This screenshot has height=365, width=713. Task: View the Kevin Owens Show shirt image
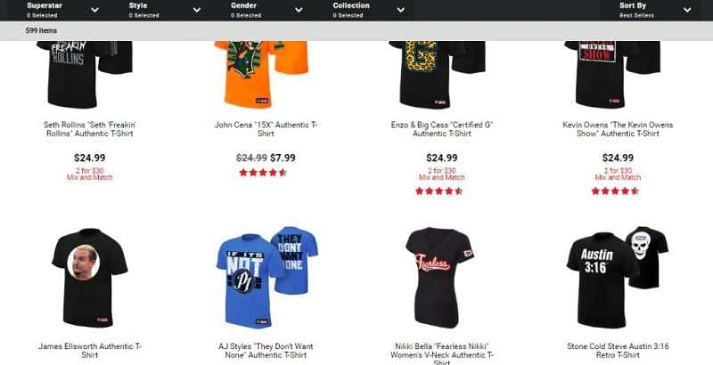coord(612,75)
